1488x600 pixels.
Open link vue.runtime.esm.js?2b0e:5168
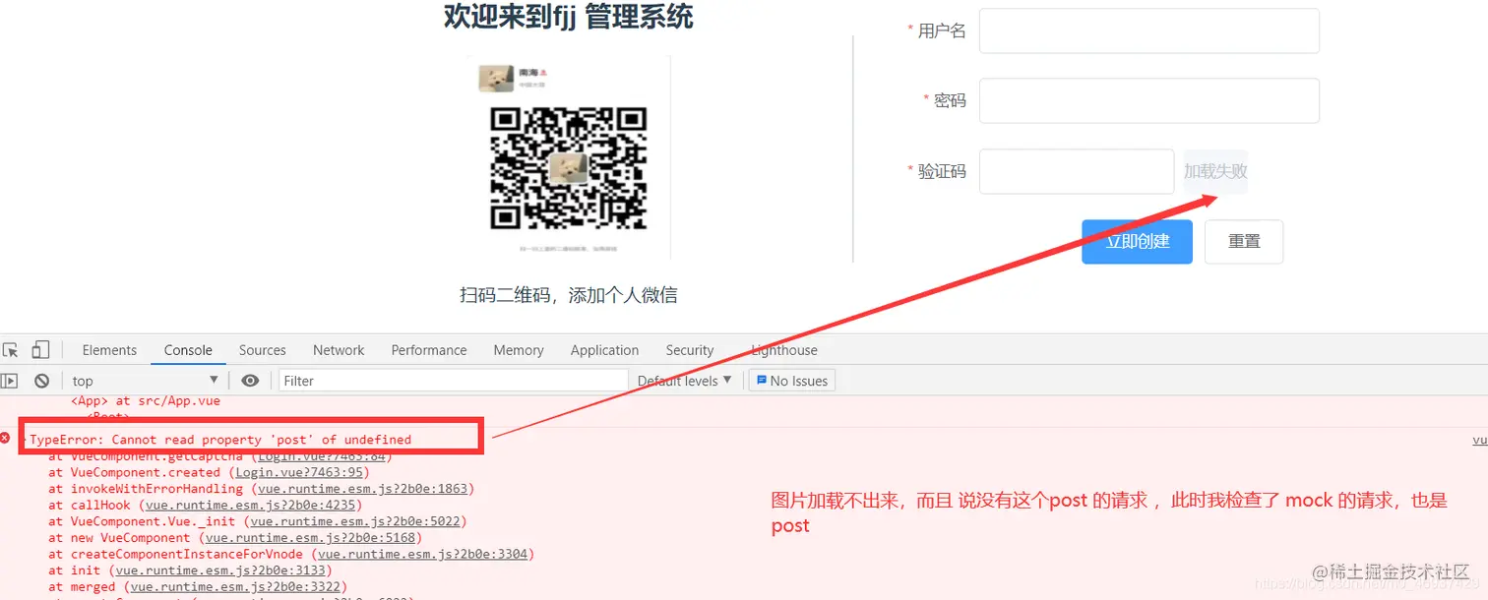(309, 538)
